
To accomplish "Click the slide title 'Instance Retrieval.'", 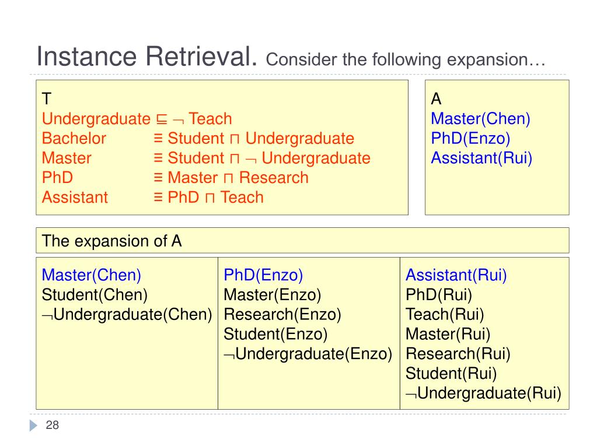I will coord(147,57).
